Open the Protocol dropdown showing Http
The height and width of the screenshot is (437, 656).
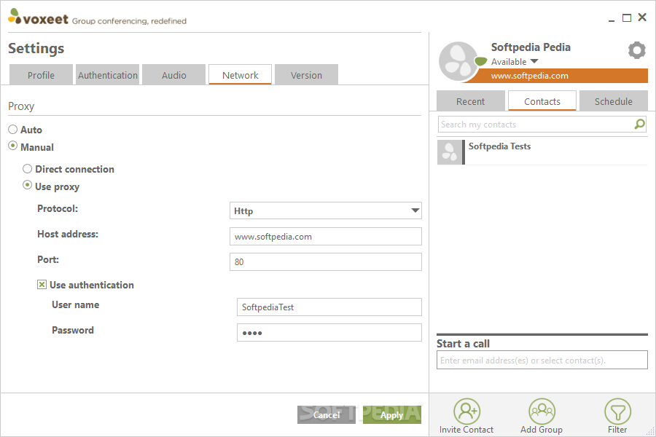click(x=326, y=210)
